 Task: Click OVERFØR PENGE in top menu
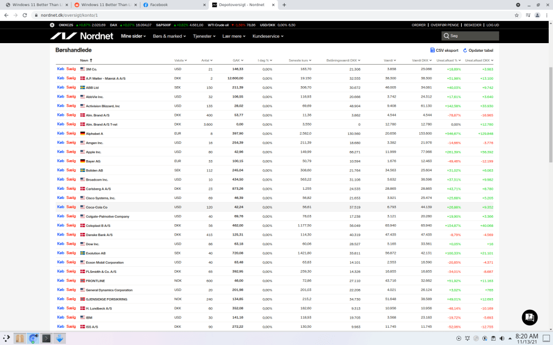pyautogui.click(x=444, y=25)
